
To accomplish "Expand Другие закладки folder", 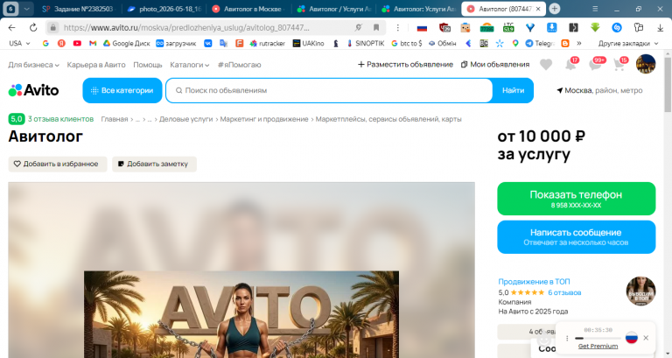I will click(x=628, y=43).
